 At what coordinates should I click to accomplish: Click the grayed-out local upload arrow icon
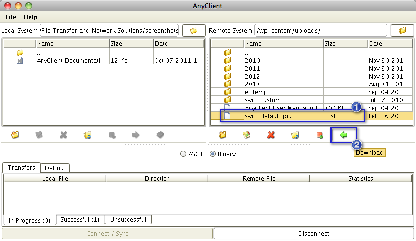tap(136, 135)
